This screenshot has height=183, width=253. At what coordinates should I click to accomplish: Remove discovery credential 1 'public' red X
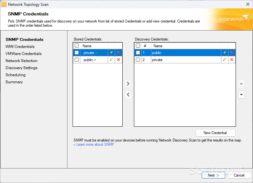[232, 53]
